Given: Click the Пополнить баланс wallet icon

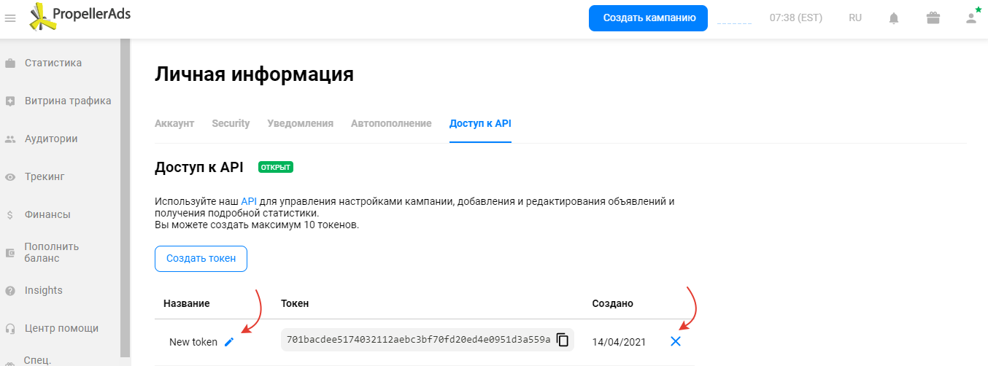Looking at the screenshot, I should (x=10, y=253).
